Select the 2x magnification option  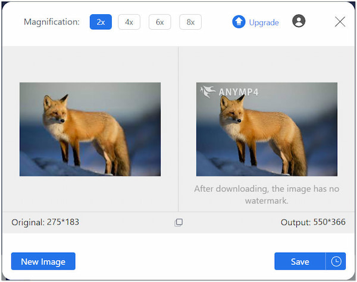(101, 22)
